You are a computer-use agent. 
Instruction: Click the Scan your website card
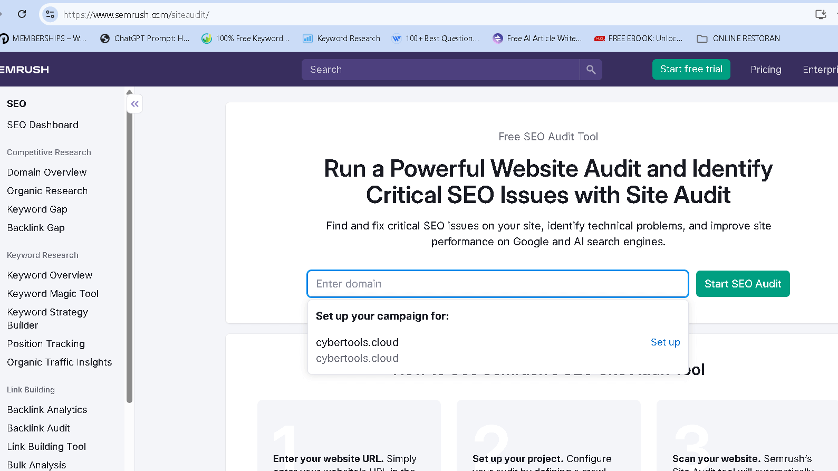[x=747, y=436]
